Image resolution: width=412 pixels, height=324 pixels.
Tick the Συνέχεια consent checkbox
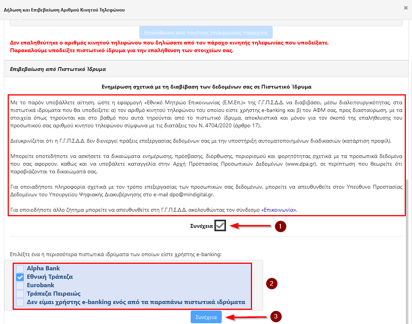[x=220, y=226]
